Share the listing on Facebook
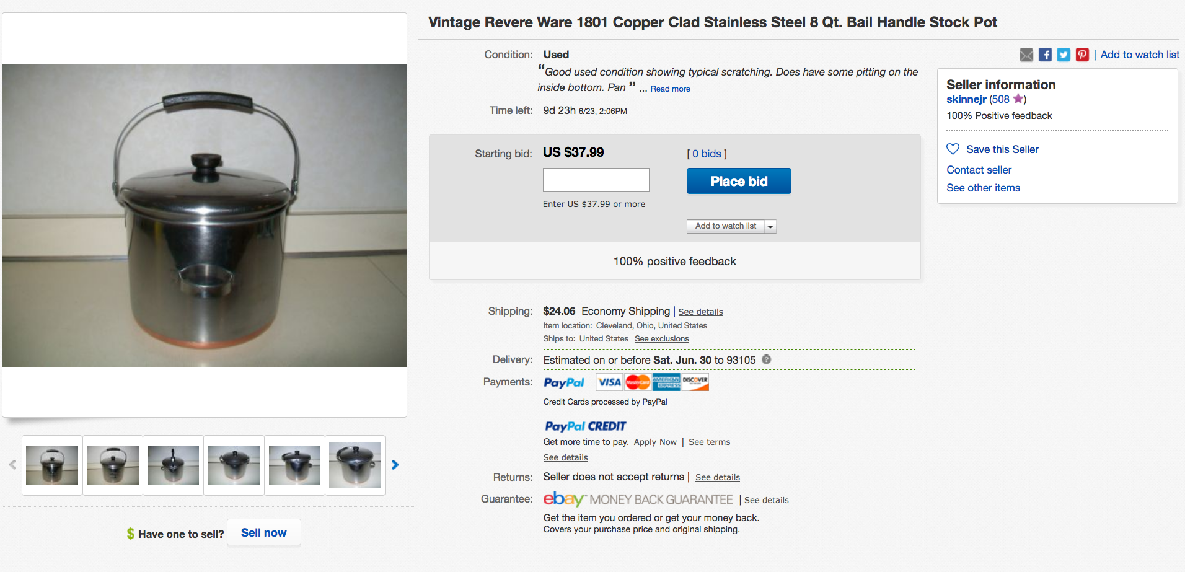 tap(1045, 55)
